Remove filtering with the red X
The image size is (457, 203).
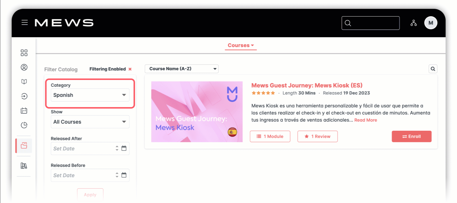(130, 69)
